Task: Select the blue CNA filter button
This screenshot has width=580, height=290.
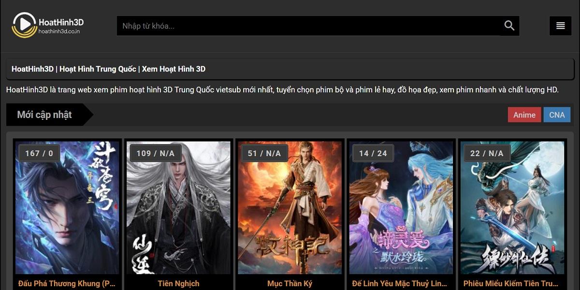Action: 557,115
